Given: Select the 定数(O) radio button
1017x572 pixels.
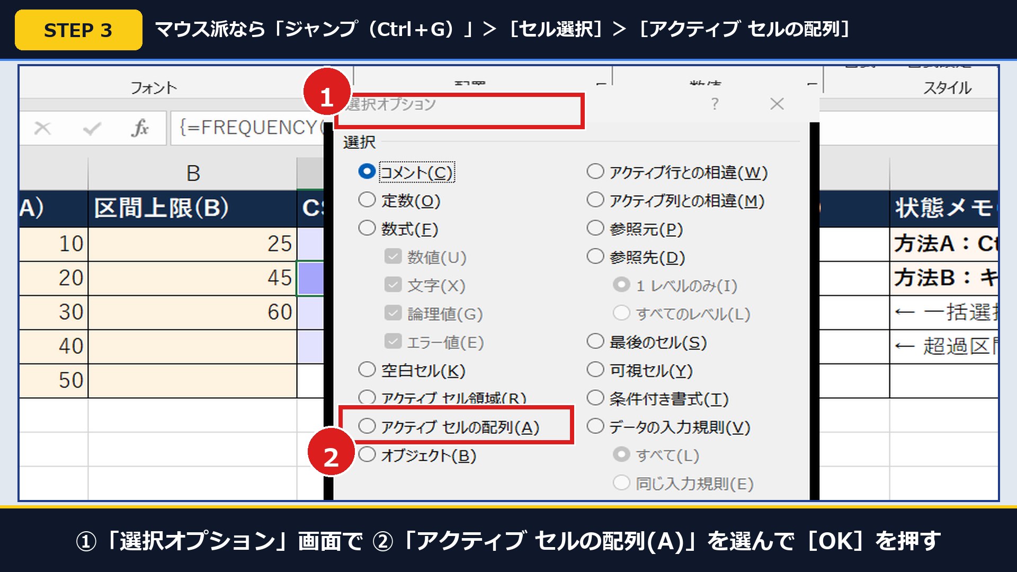Looking at the screenshot, I should [x=367, y=200].
